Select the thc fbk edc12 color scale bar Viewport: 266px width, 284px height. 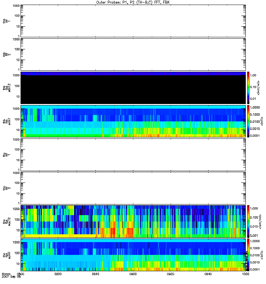[248, 222]
